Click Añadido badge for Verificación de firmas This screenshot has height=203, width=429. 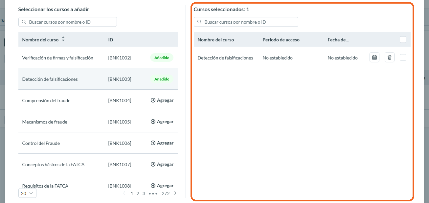tap(162, 57)
